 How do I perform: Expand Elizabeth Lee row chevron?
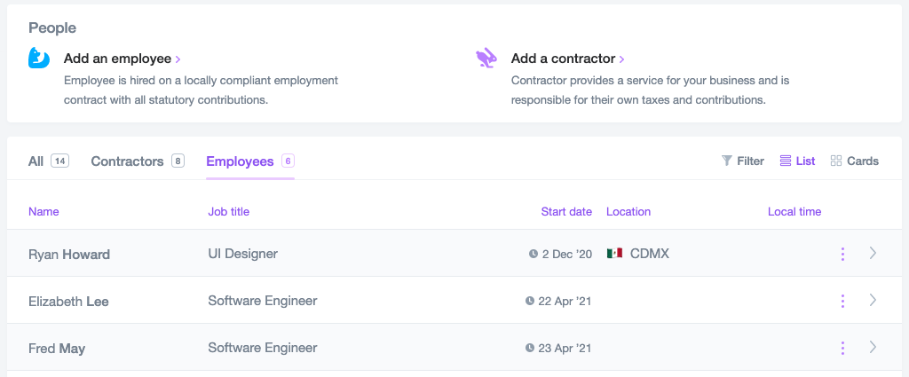pos(873,301)
